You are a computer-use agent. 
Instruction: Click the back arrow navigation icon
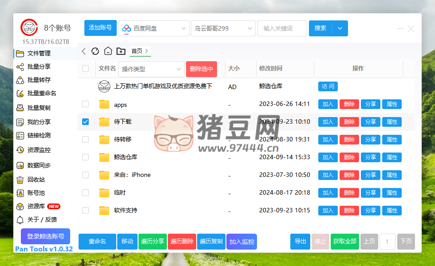click(84, 51)
